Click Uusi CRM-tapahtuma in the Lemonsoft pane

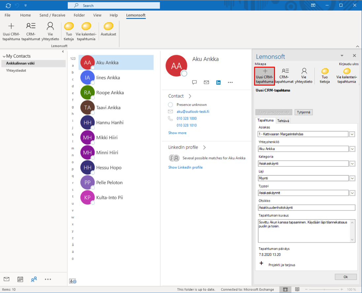point(264,76)
